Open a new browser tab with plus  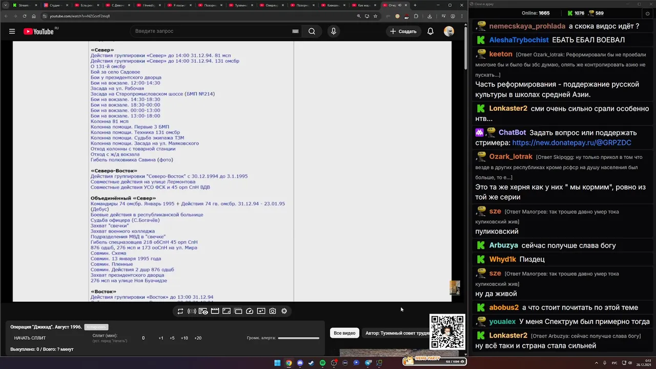[415, 5]
